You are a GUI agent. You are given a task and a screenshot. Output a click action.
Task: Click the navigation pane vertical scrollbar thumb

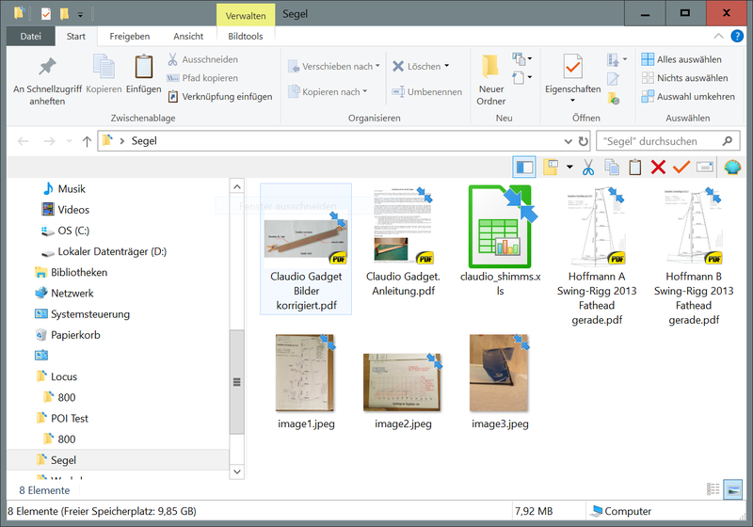point(237,381)
